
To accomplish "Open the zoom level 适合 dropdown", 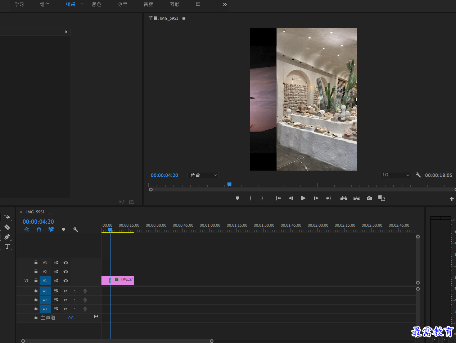I will coord(203,175).
